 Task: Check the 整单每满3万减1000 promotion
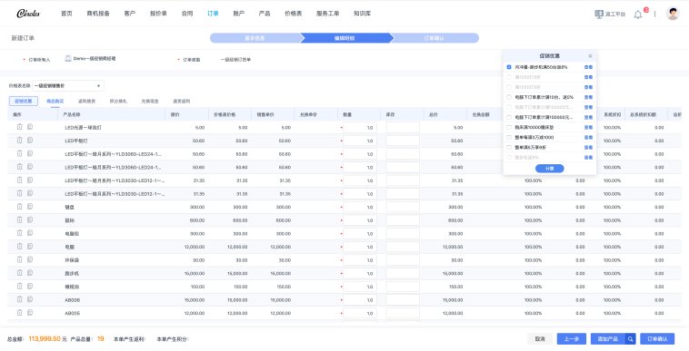509,137
